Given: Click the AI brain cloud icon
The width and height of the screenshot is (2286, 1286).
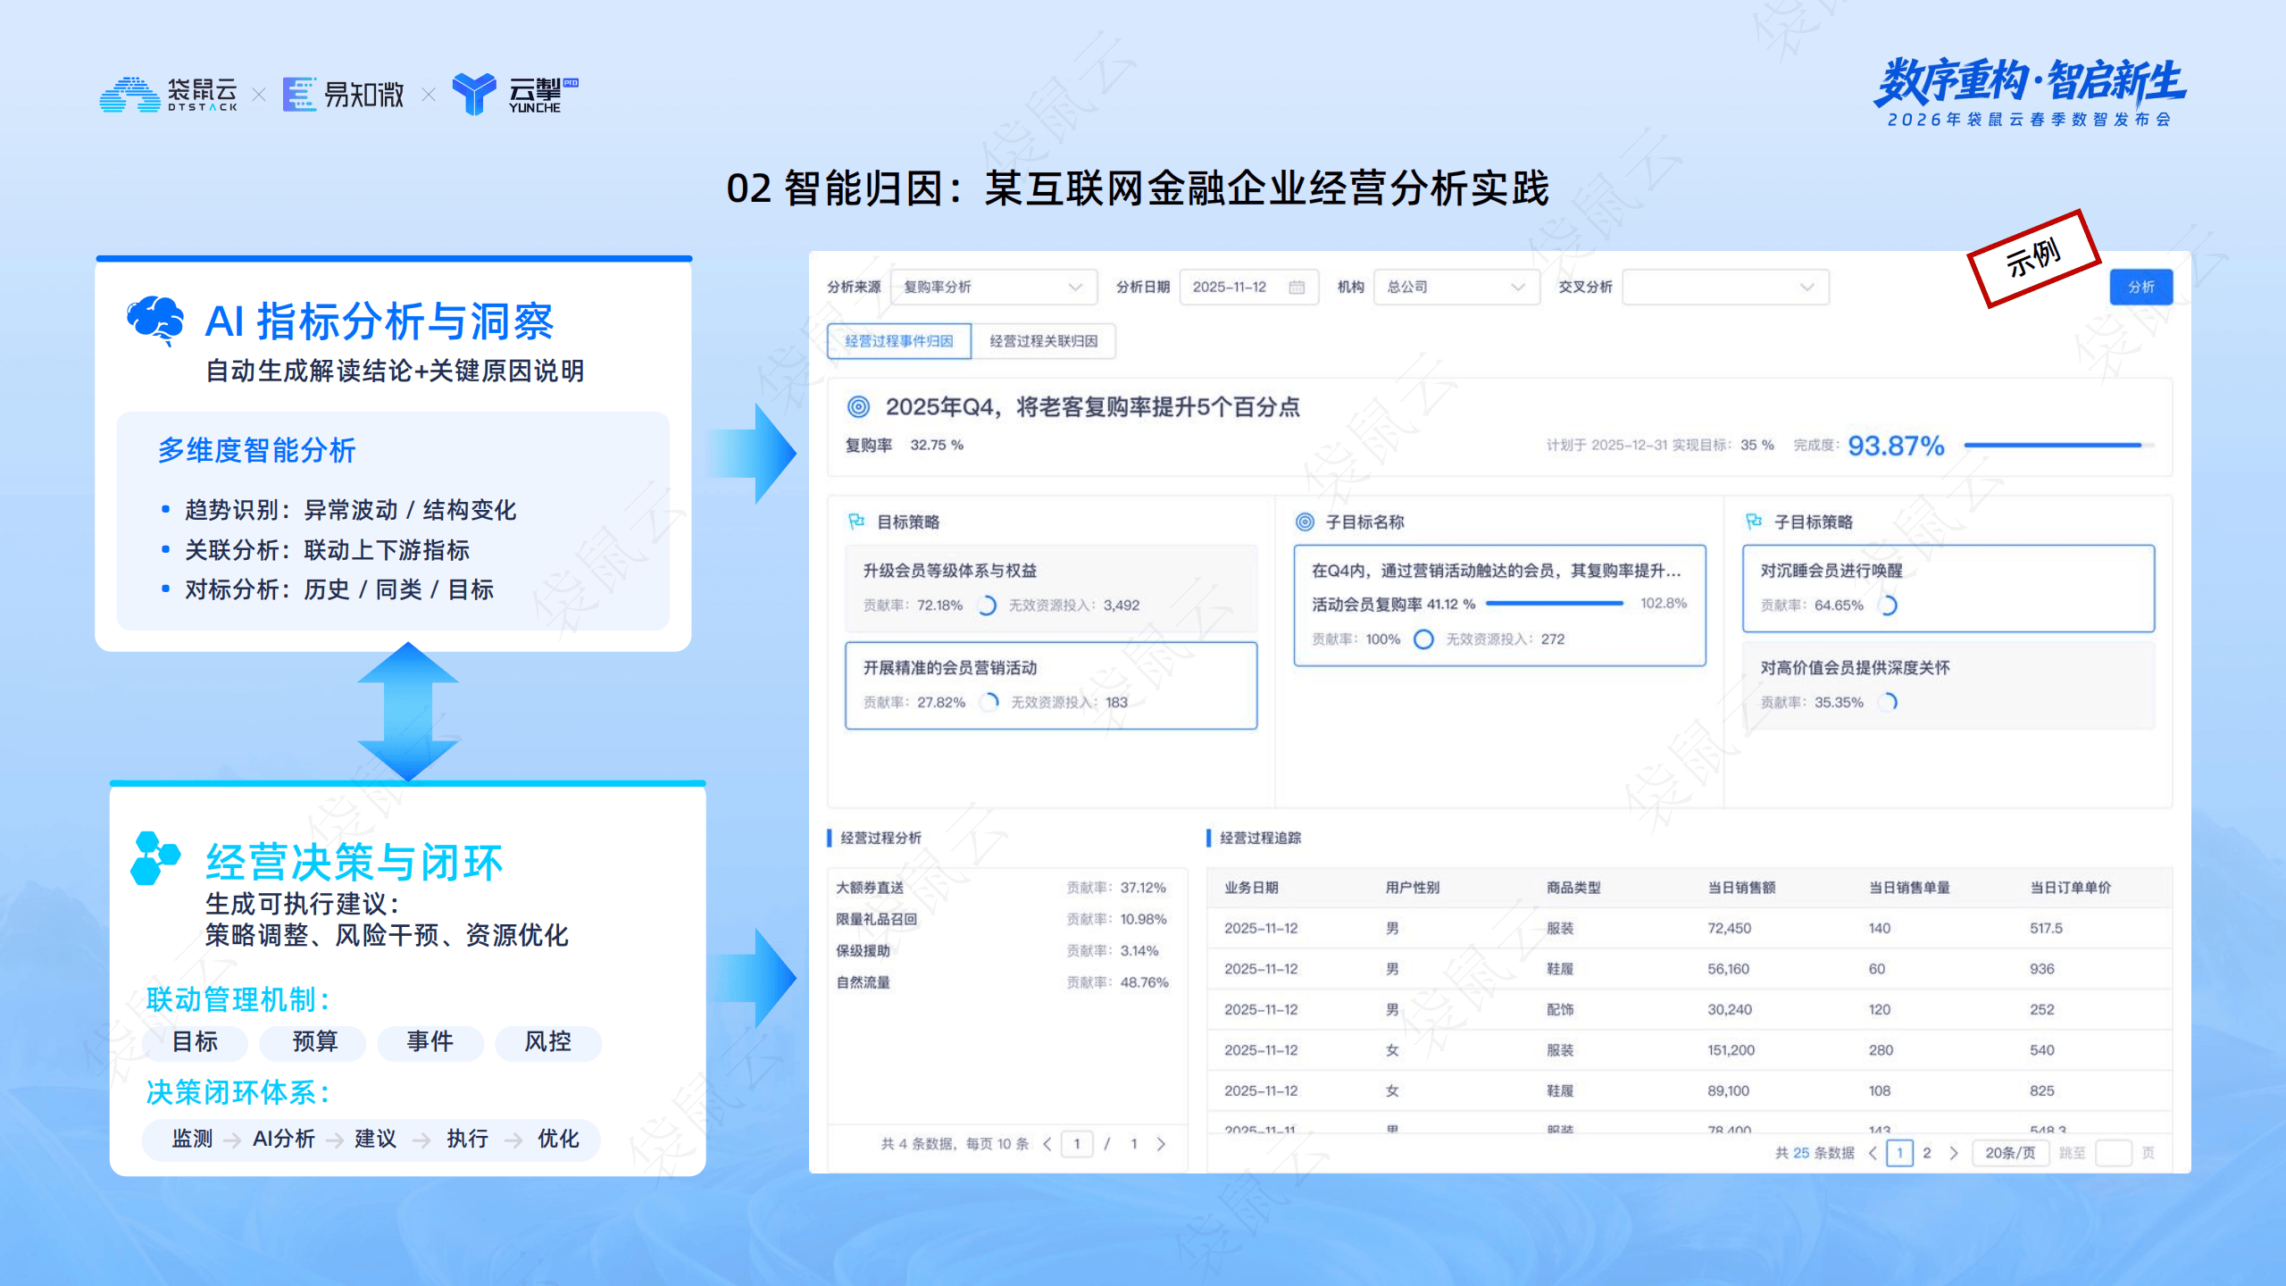Looking at the screenshot, I should tap(155, 320).
